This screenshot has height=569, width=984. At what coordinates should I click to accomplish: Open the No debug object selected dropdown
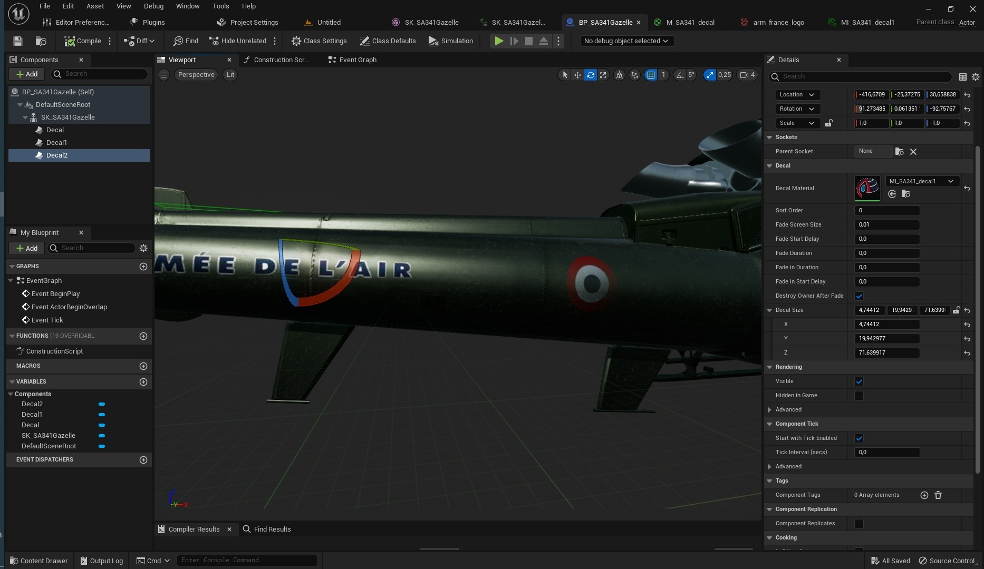pos(626,41)
